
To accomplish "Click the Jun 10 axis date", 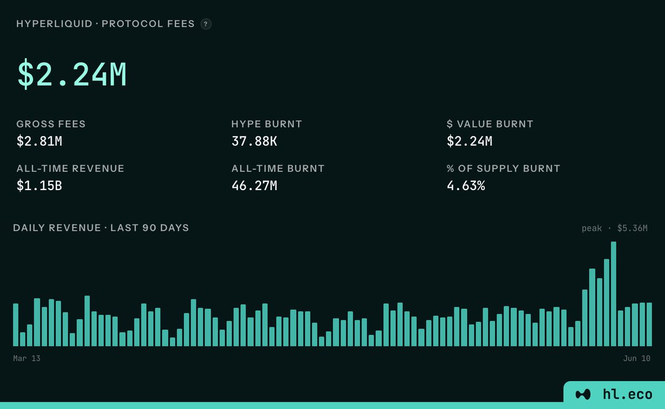I will (x=637, y=359).
